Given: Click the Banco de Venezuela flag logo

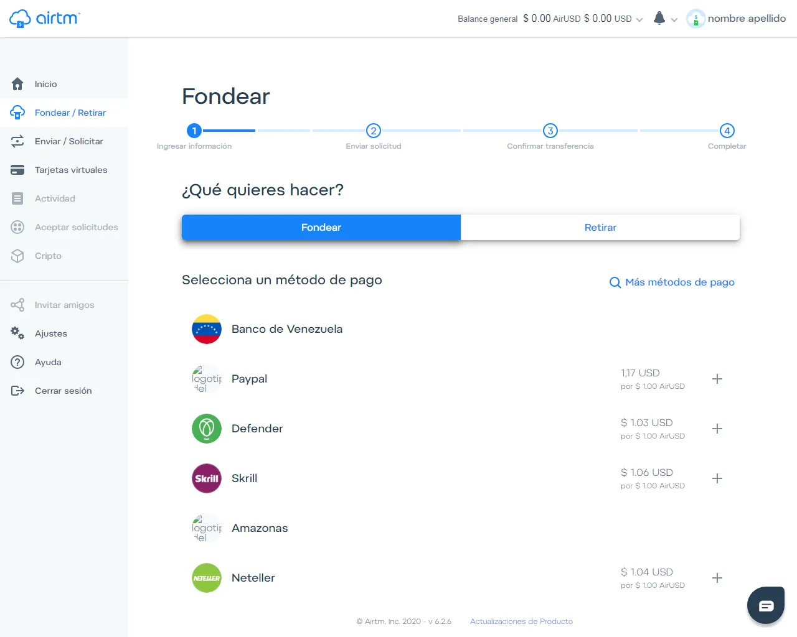Looking at the screenshot, I should point(207,329).
